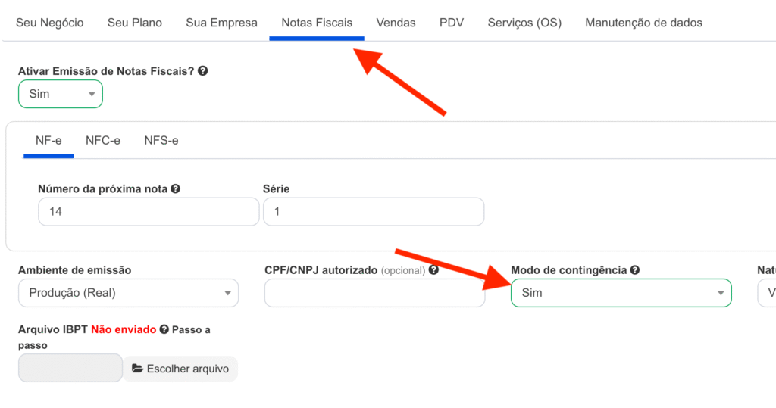The image size is (776, 408).
Task: Click the Número da próxima nota field
Action: pos(149,212)
